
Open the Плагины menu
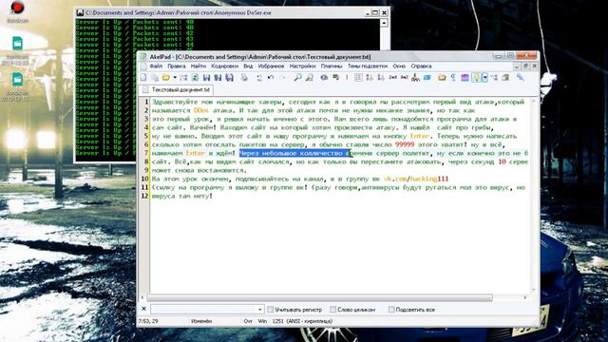[332, 66]
